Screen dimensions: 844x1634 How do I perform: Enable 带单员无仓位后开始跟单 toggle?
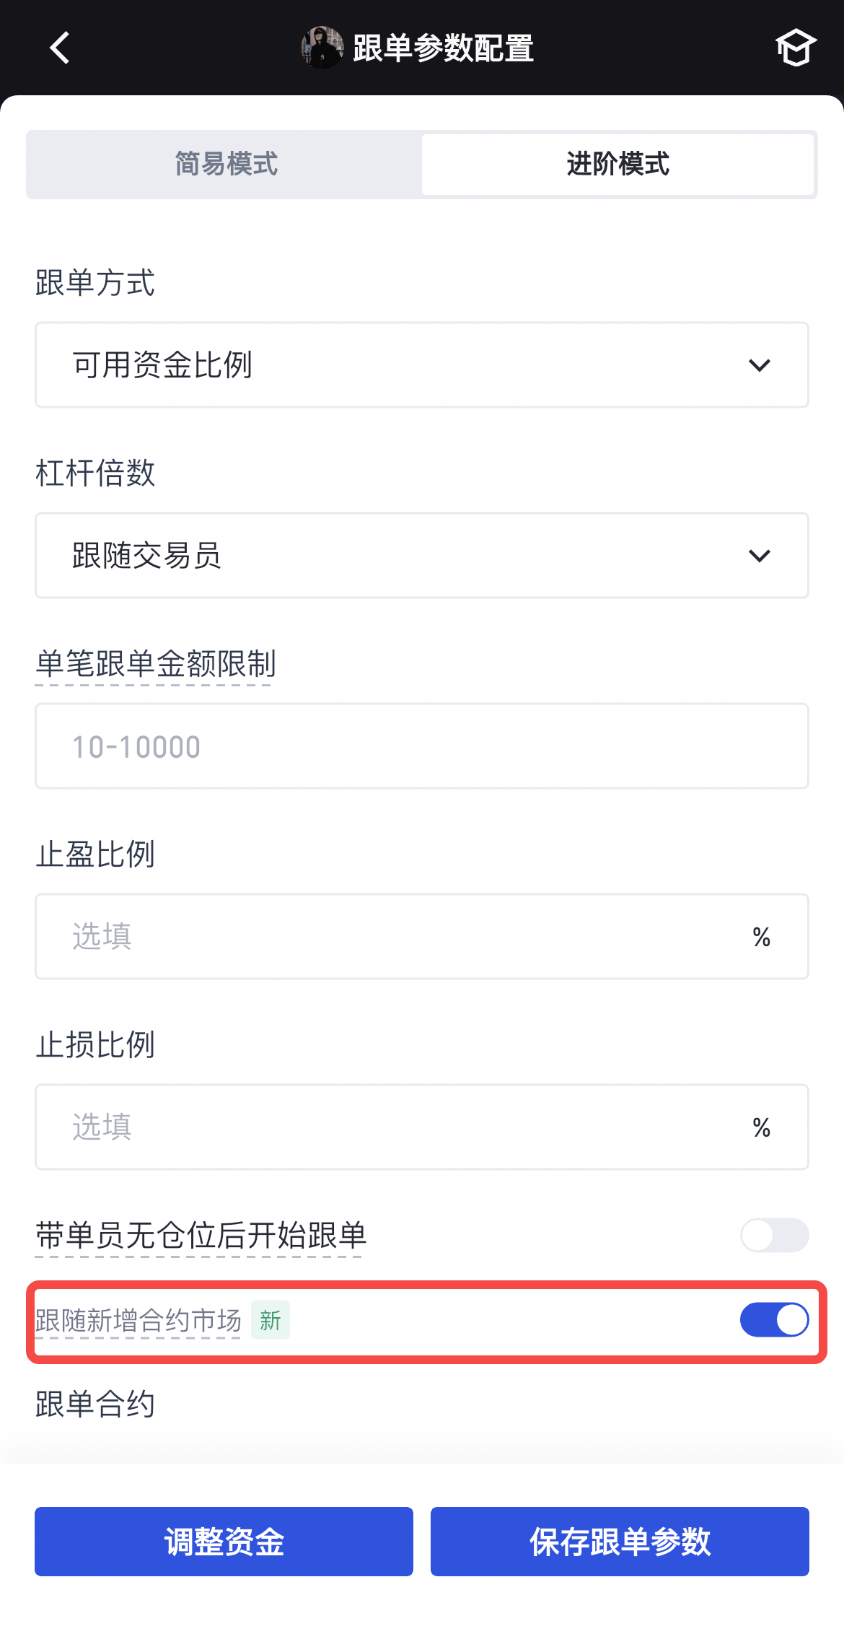tap(774, 1235)
